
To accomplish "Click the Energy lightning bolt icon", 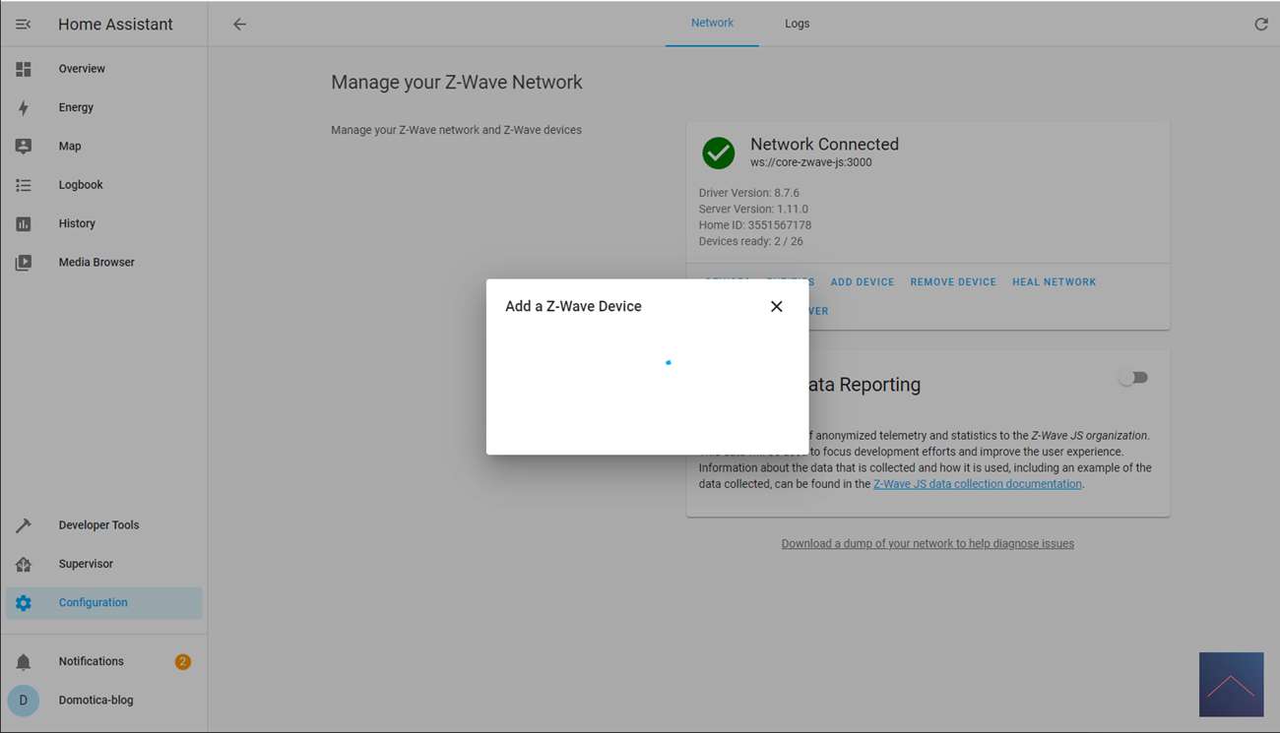I will point(24,107).
